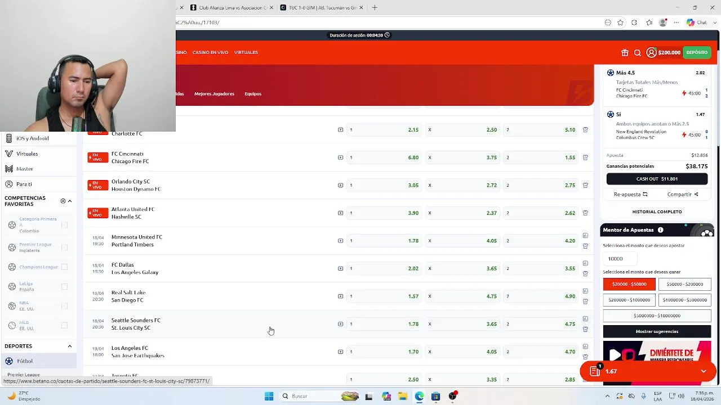Click the Compartir share bet link

(x=683, y=195)
